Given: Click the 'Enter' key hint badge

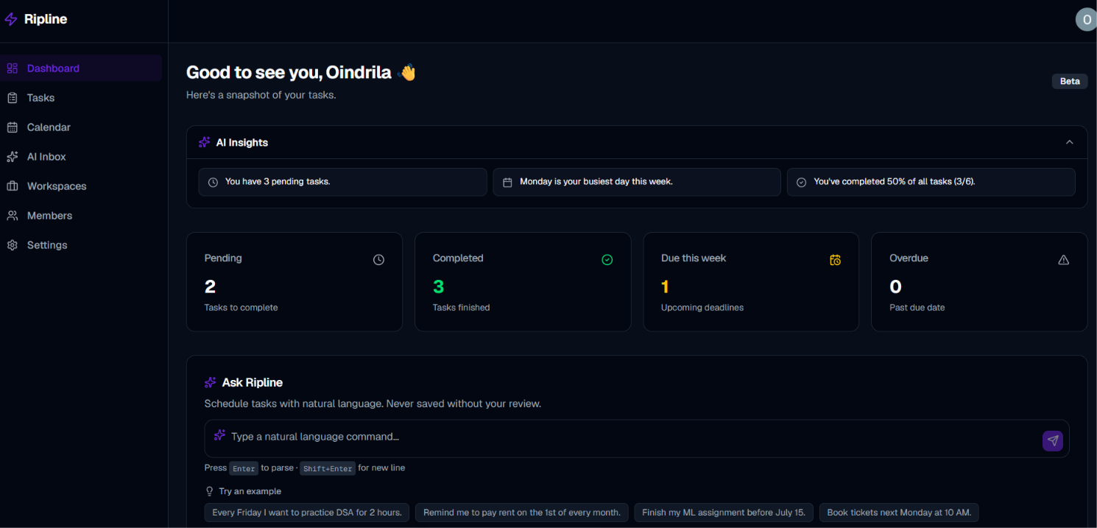Looking at the screenshot, I should [244, 468].
